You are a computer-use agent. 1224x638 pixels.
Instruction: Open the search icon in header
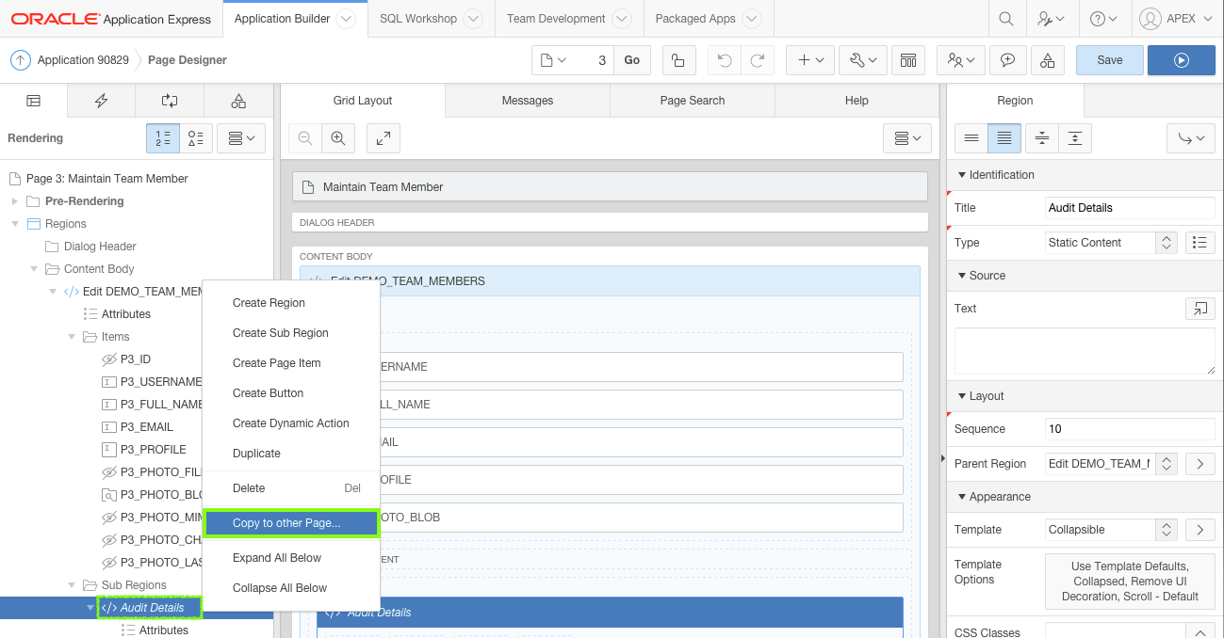[x=1006, y=19]
